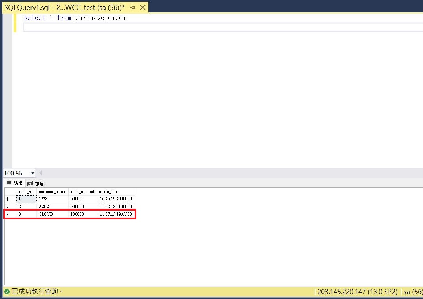
Task: Switch to the 訊息 messages tab
Action: pyautogui.click(x=36, y=183)
